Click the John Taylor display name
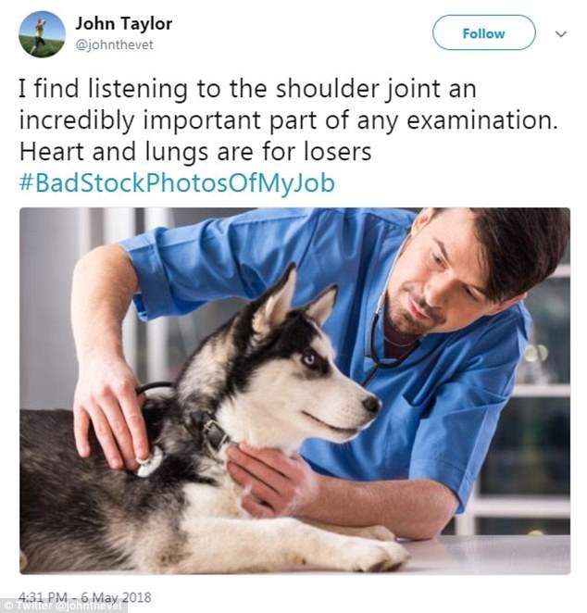Screen dimensions: 587x613 tap(123, 23)
